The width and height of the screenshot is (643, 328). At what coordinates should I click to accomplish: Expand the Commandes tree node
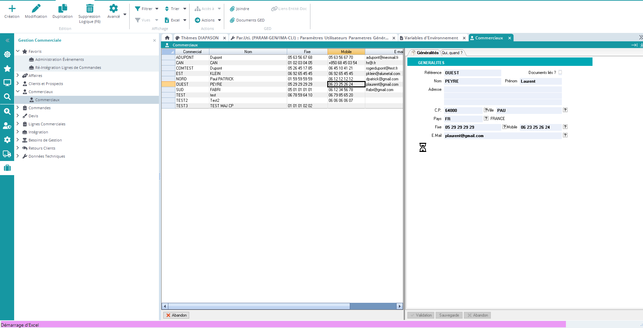click(x=18, y=108)
